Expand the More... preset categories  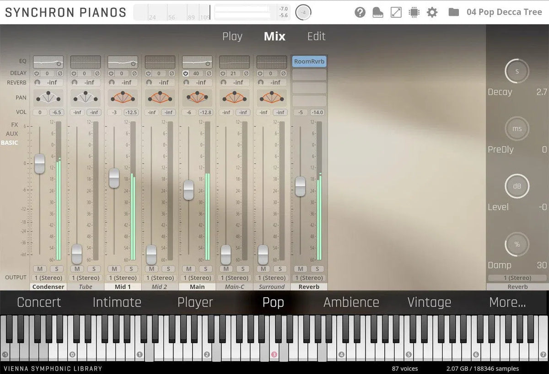tap(507, 302)
